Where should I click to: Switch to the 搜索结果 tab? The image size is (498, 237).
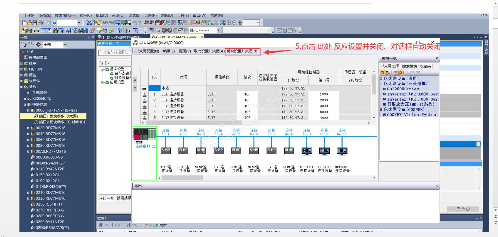124,198
